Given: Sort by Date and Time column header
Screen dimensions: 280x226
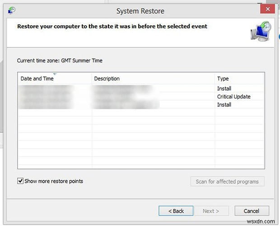Looking at the screenshot, I should pyautogui.click(x=55, y=79).
